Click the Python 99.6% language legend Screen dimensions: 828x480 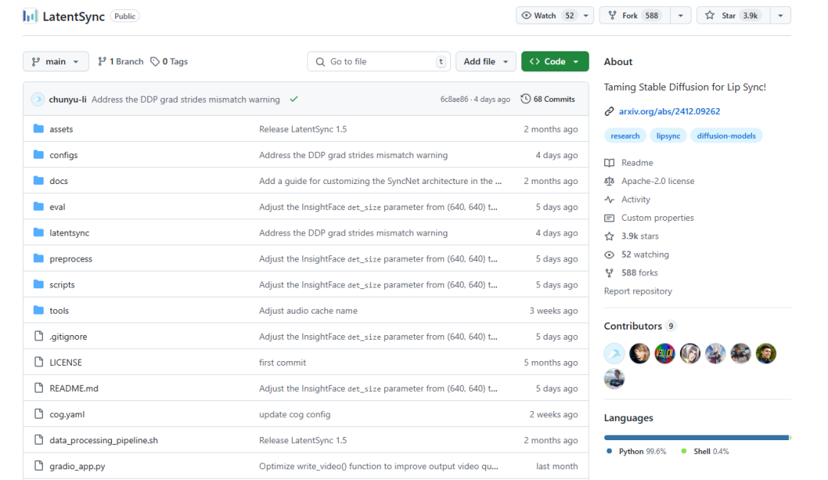click(x=636, y=452)
